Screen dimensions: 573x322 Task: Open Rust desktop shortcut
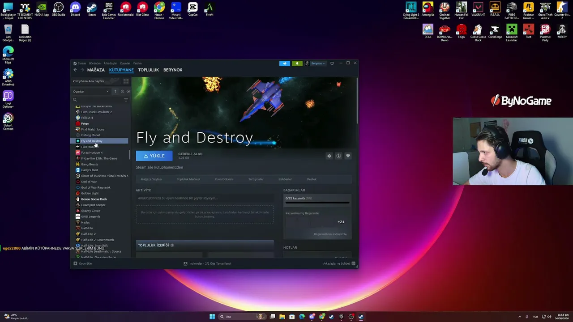pos(529,31)
